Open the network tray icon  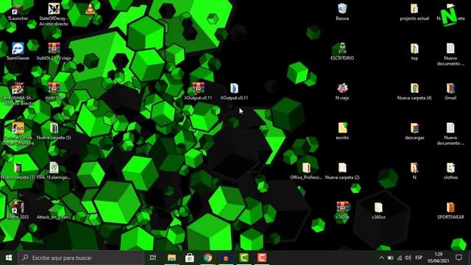tap(399, 258)
